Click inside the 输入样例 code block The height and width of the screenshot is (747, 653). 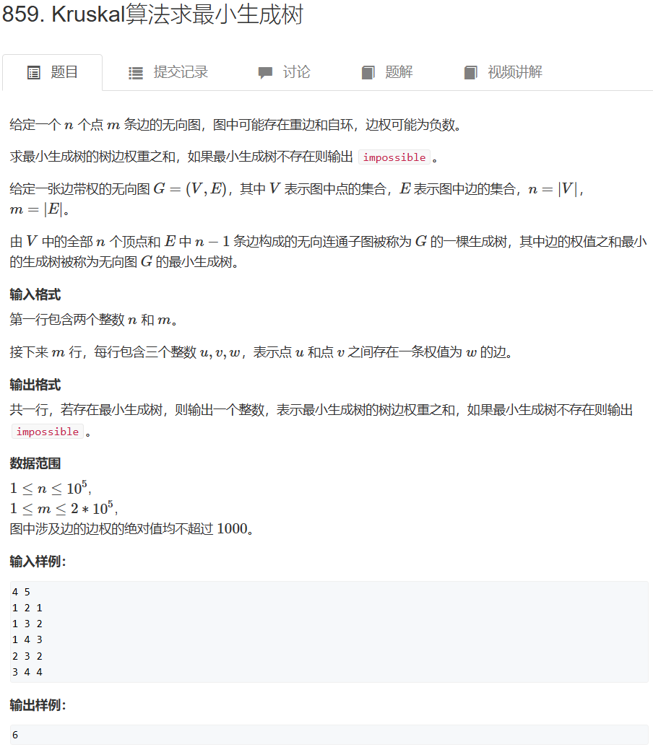click(x=329, y=632)
